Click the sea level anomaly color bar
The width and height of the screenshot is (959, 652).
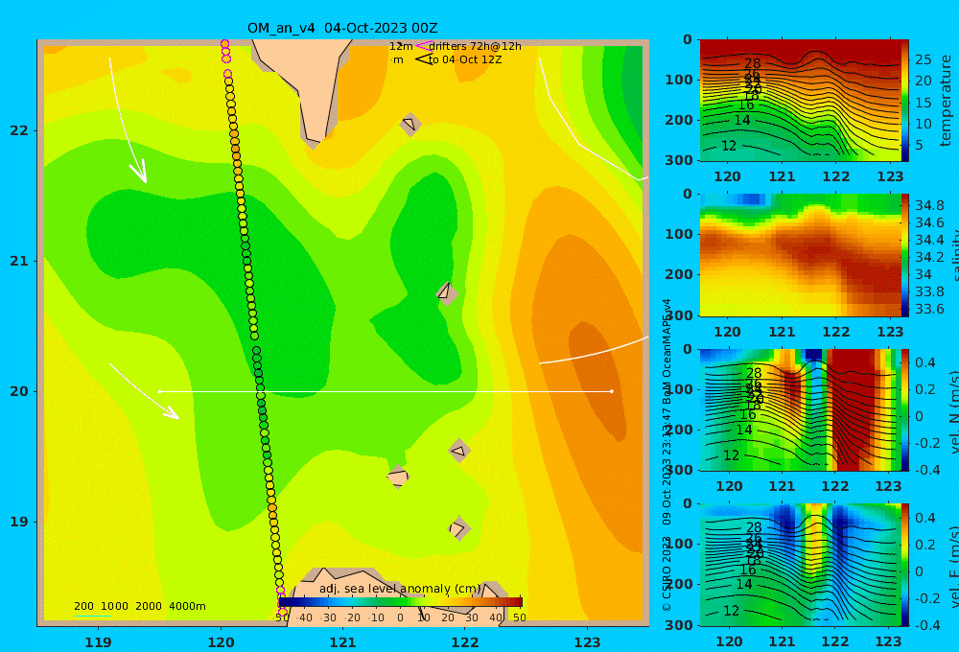tap(401, 602)
